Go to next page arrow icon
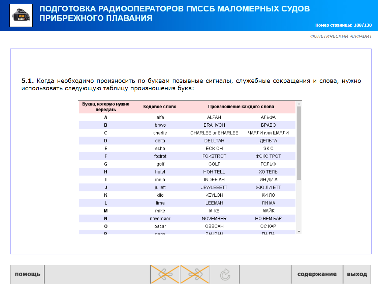The image size is (378, 284). pyautogui.click(x=195, y=274)
